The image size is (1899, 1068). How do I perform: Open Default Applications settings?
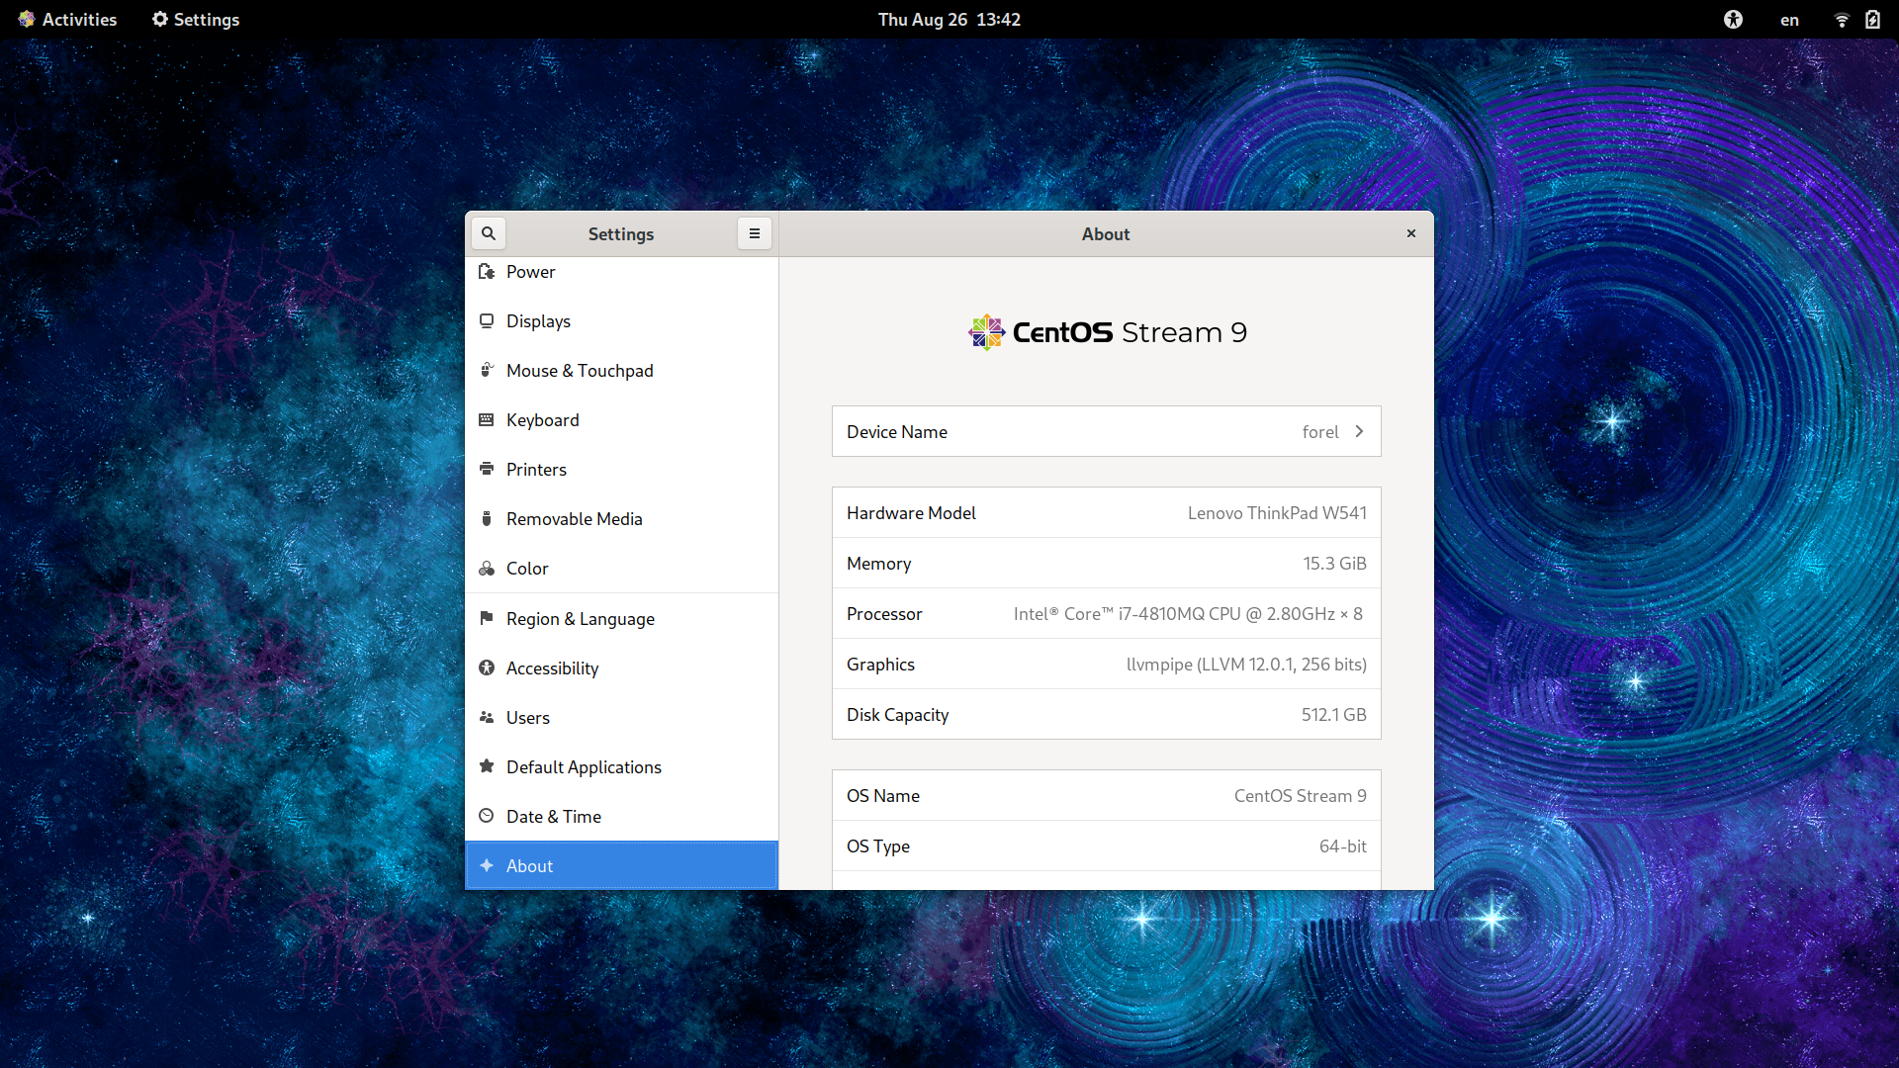621,767
